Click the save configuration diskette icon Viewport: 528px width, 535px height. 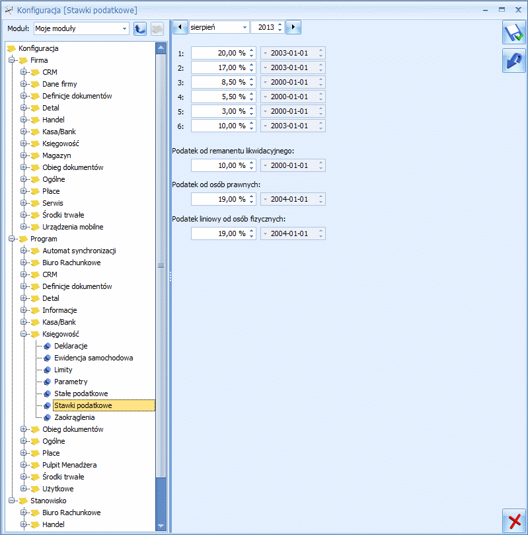(x=513, y=33)
